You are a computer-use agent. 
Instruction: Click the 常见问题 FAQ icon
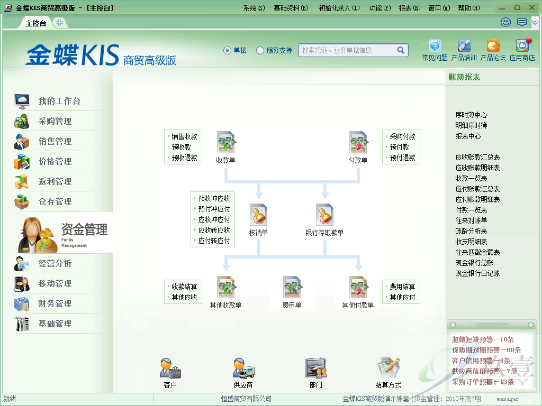[x=435, y=46]
